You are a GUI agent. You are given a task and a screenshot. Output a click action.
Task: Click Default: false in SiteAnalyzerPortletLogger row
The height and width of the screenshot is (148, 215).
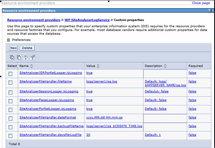(x=156, y=108)
